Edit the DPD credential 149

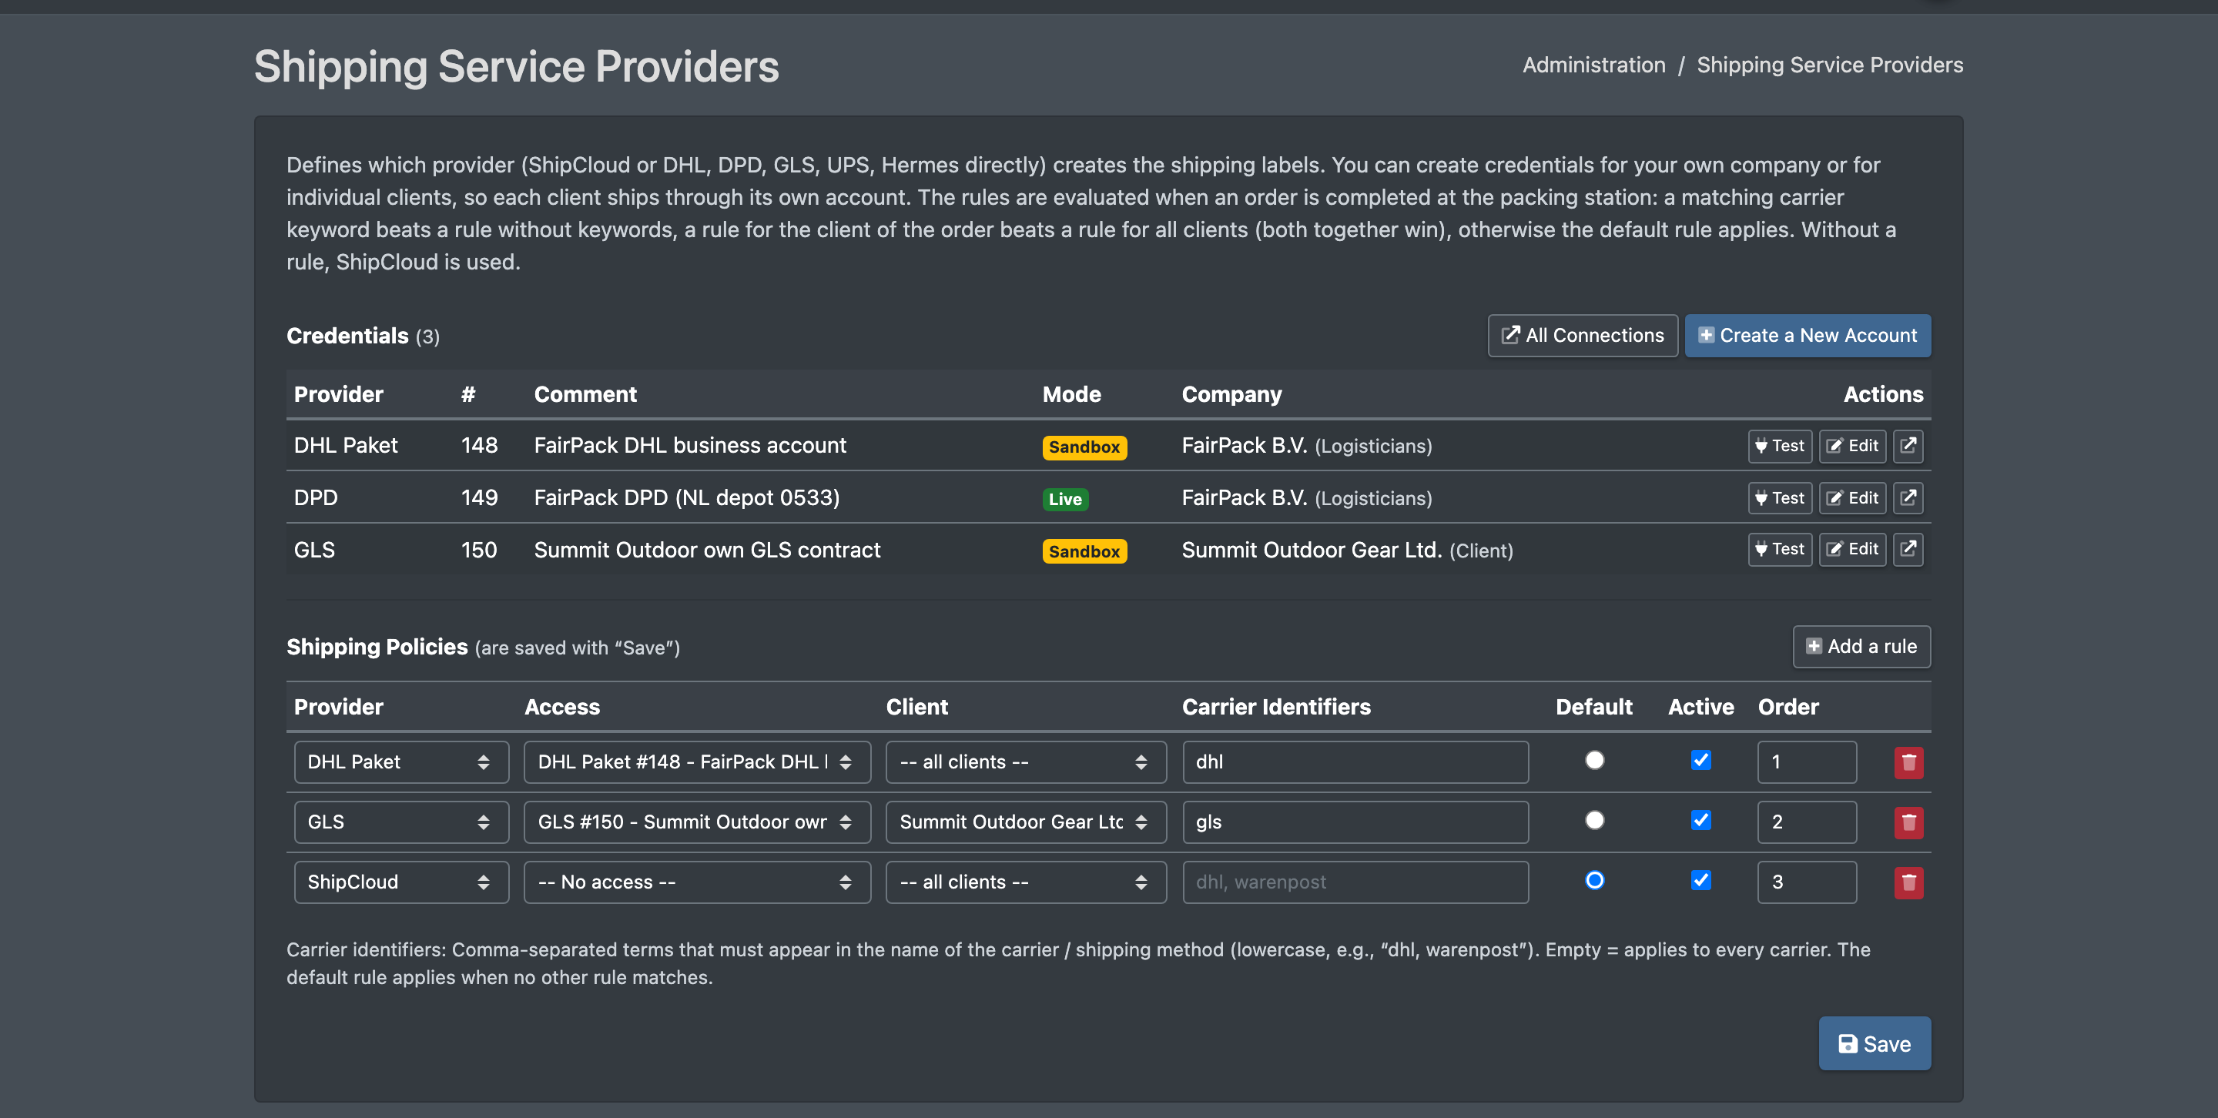(x=1852, y=497)
